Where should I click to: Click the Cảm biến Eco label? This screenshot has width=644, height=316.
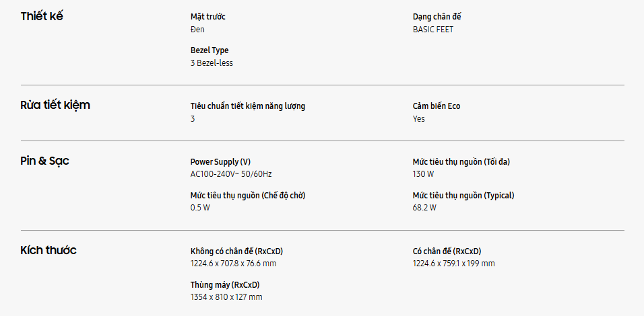437,106
